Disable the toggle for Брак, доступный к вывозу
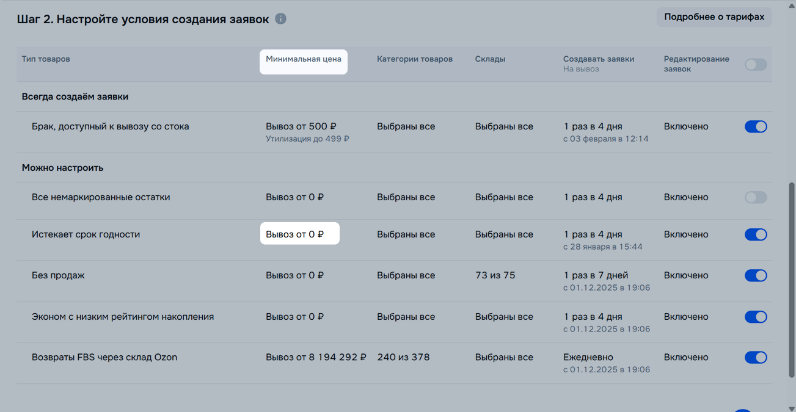This screenshot has height=412, width=796. 756,127
